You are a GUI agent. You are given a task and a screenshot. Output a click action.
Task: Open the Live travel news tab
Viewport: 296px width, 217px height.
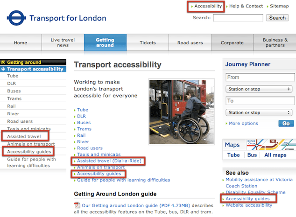(x=63, y=42)
